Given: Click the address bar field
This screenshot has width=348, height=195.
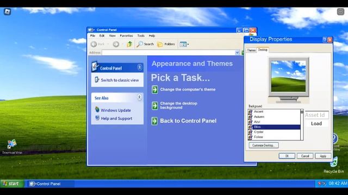Looking at the screenshot, I should point(168,53).
